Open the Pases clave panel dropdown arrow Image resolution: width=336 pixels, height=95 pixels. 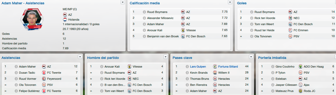click(251, 57)
